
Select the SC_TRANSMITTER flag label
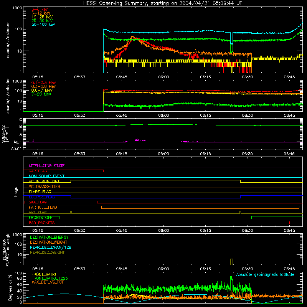(x=45, y=187)
